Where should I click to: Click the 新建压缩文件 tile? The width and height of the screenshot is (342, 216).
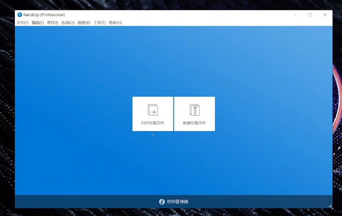pyautogui.click(x=194, y=114)
